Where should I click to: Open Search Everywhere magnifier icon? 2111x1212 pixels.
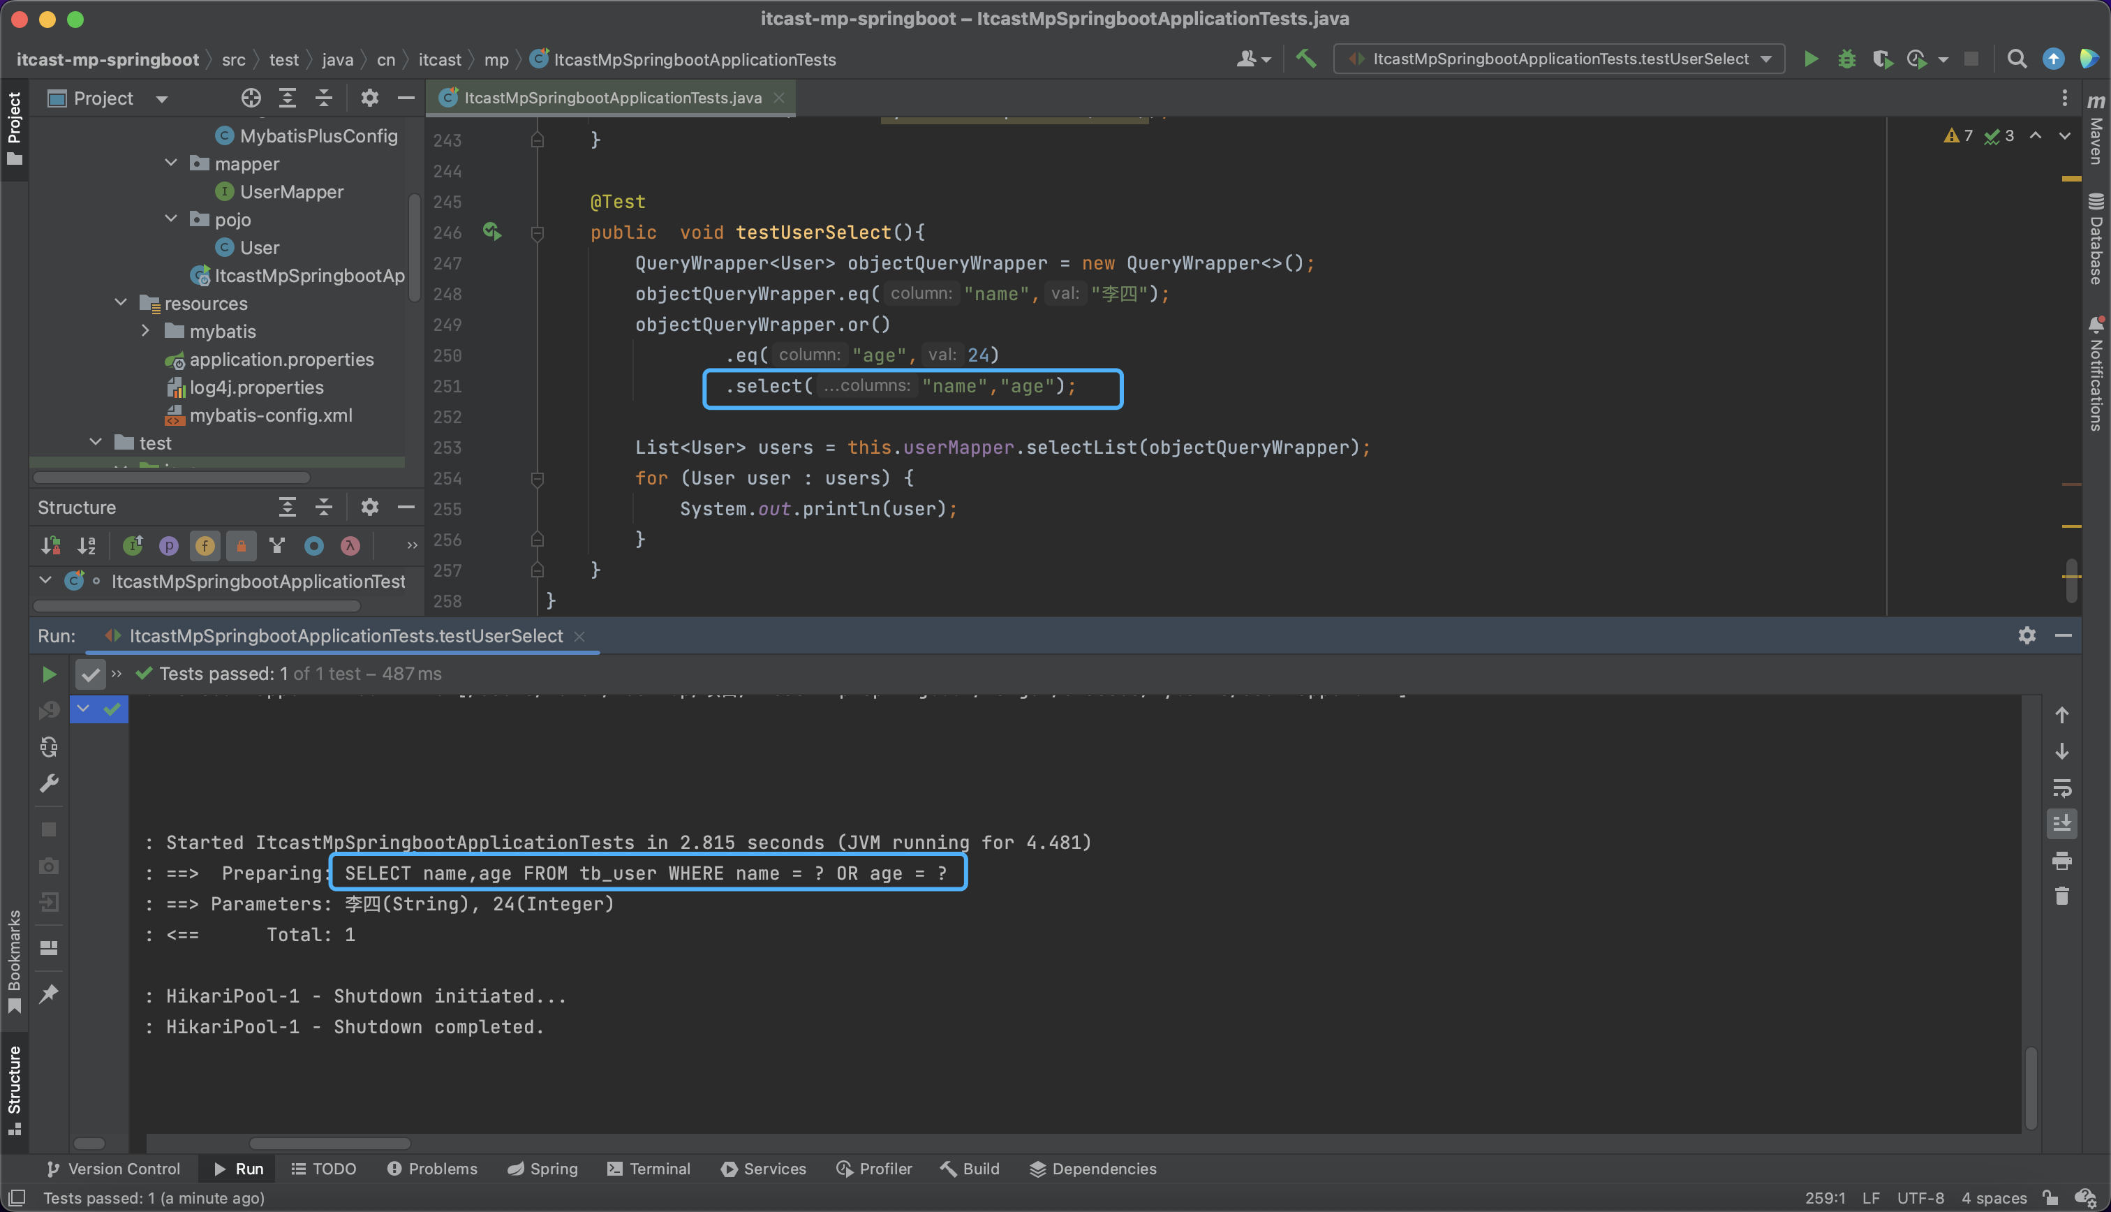point(2016,59)
